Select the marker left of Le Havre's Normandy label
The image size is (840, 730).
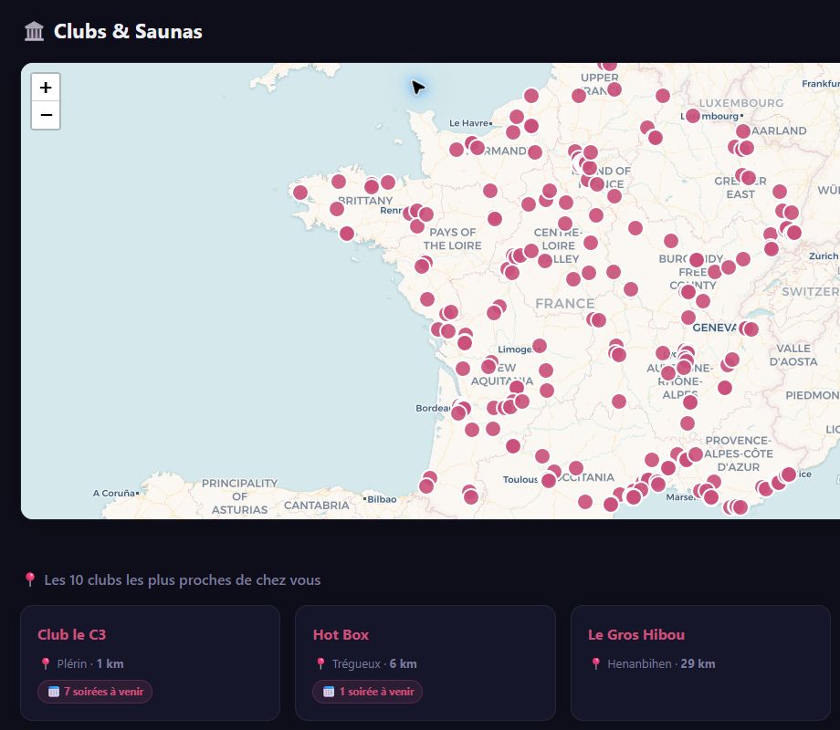[x=457, y=150]
